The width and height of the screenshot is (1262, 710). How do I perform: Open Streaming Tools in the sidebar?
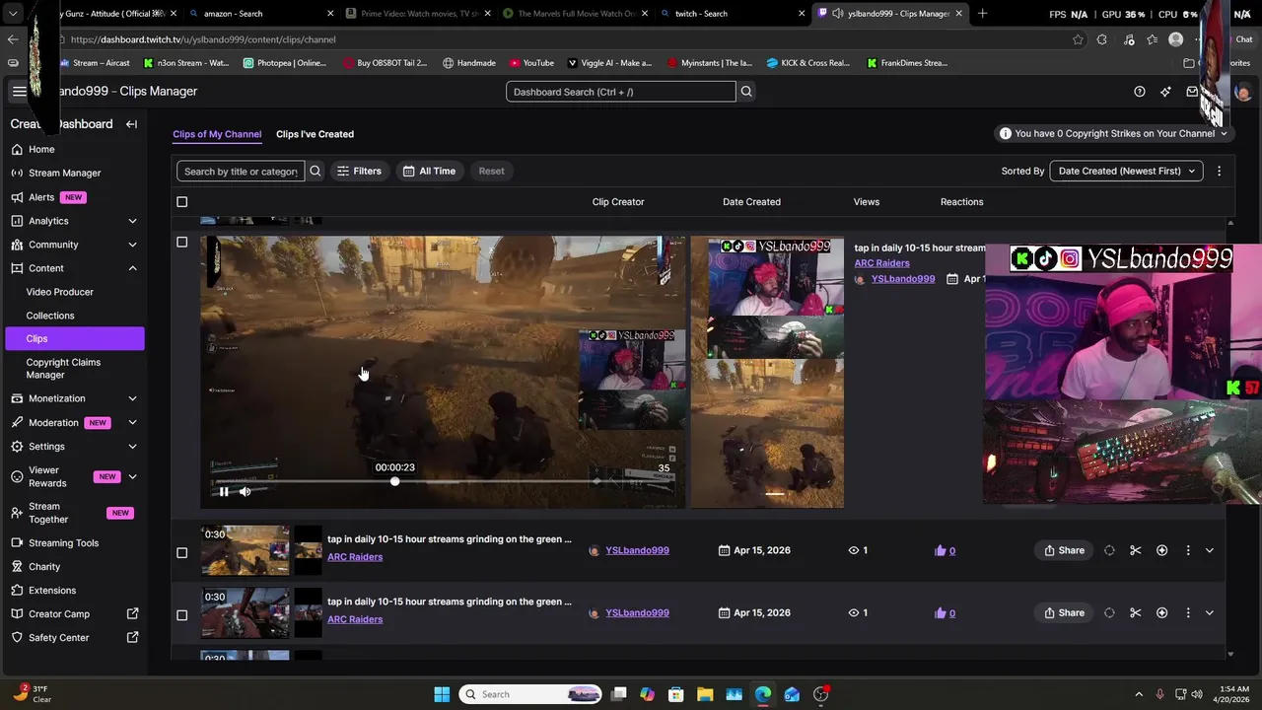tap(63, 542)
